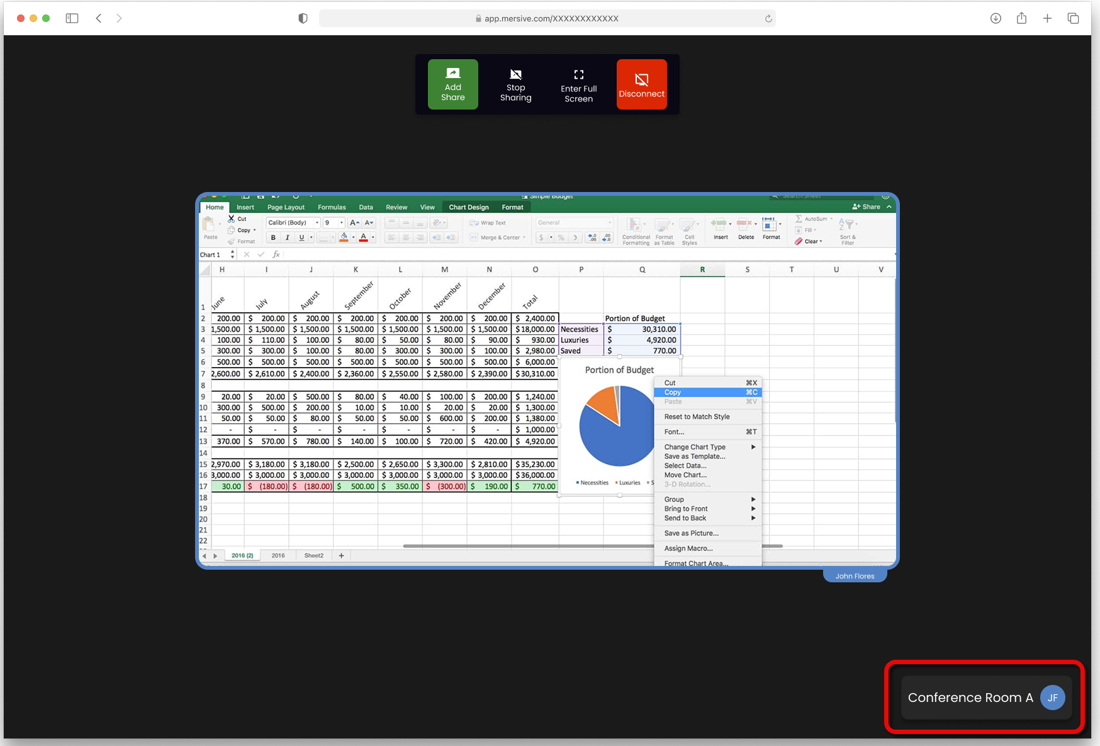Click the Share button in the Excel ribbon
The image size is (1100, 746).
tap(867, 206)
